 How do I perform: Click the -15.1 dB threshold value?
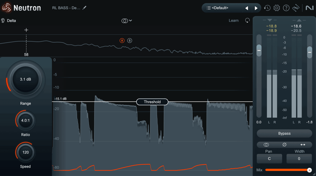pos(60,99)
